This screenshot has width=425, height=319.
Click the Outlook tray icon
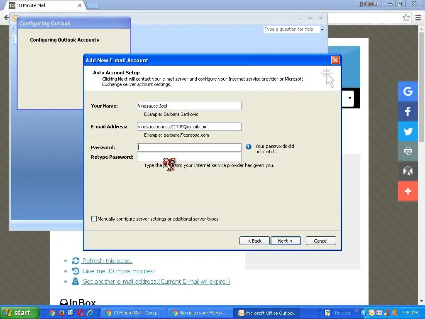pos(371,313)
